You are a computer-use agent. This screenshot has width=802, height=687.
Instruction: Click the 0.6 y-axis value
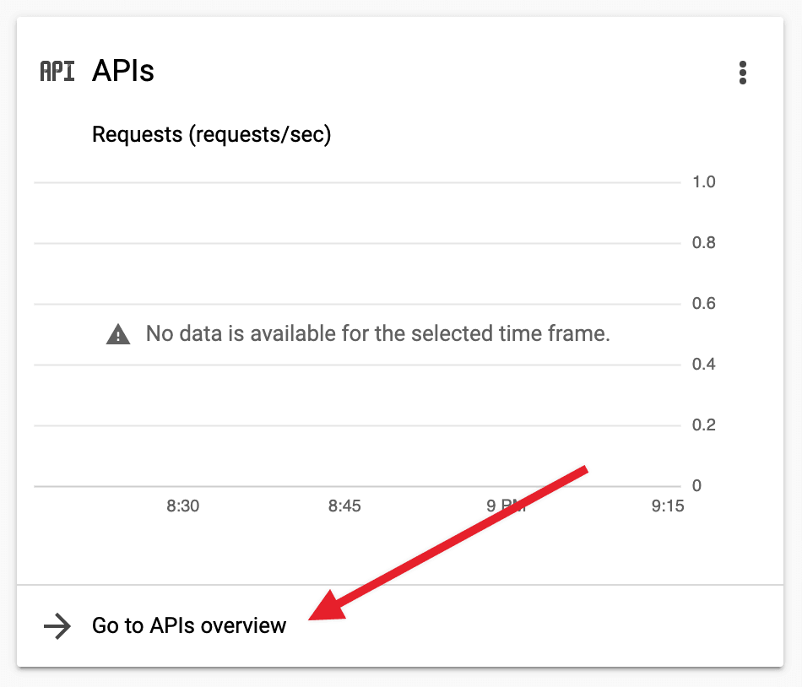click(703, 304)
